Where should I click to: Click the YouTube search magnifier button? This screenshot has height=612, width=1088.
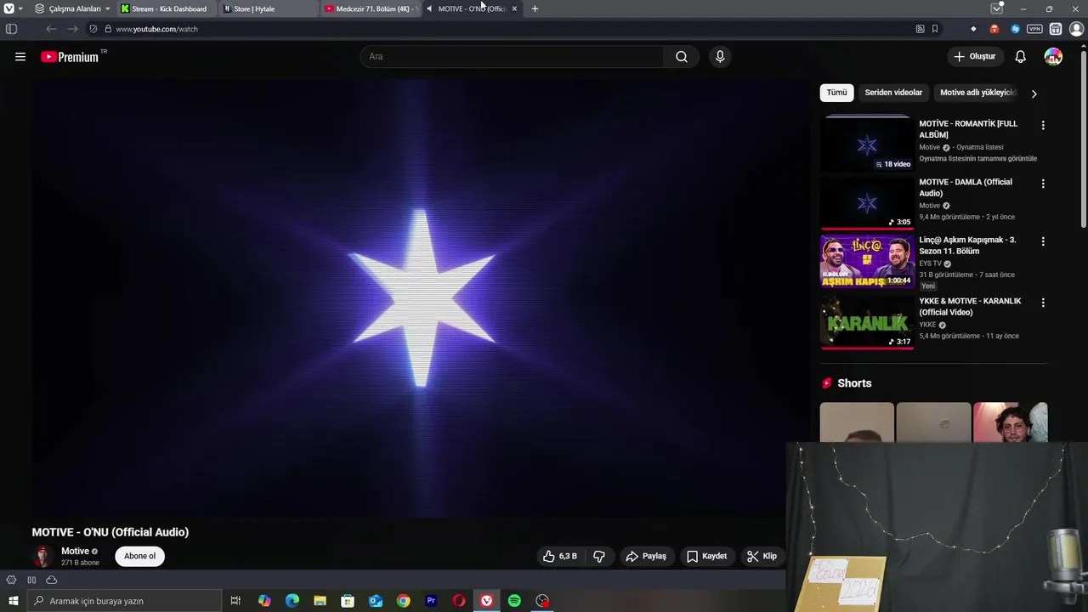[682, 56]
